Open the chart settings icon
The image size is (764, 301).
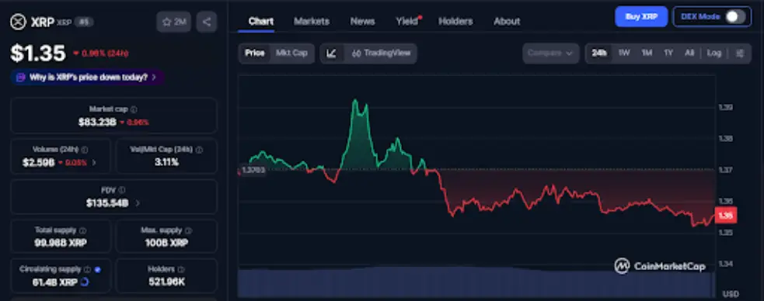pyautogui.click(x=741, y=54)
